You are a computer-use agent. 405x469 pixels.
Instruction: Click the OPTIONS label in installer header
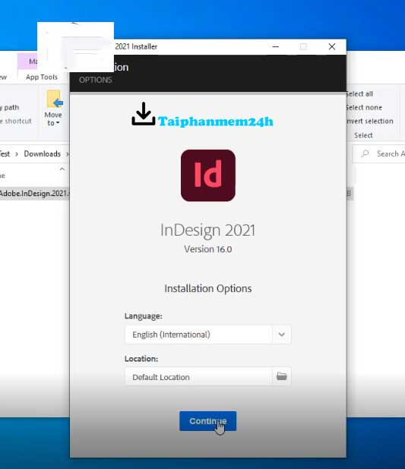pyautogui.click(x=96, y=80)
